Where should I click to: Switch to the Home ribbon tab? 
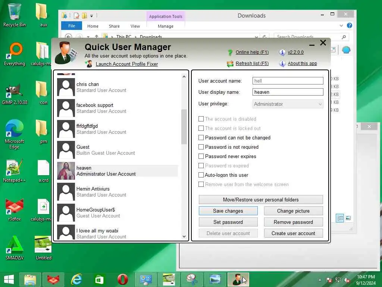click(x=93, y=26)
